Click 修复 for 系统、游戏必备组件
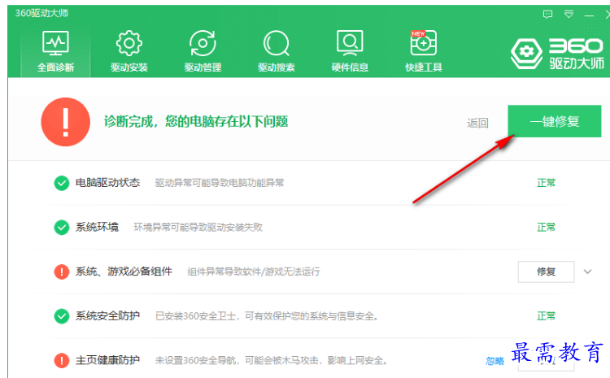The width and height of the screenshot is (610, 378). [x=546, y=272]
